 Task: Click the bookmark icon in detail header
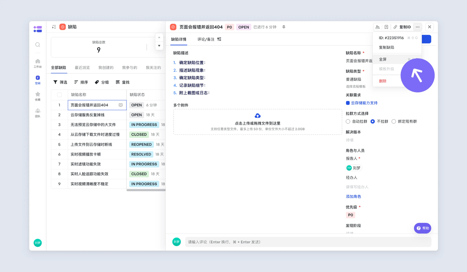(386, 27)
